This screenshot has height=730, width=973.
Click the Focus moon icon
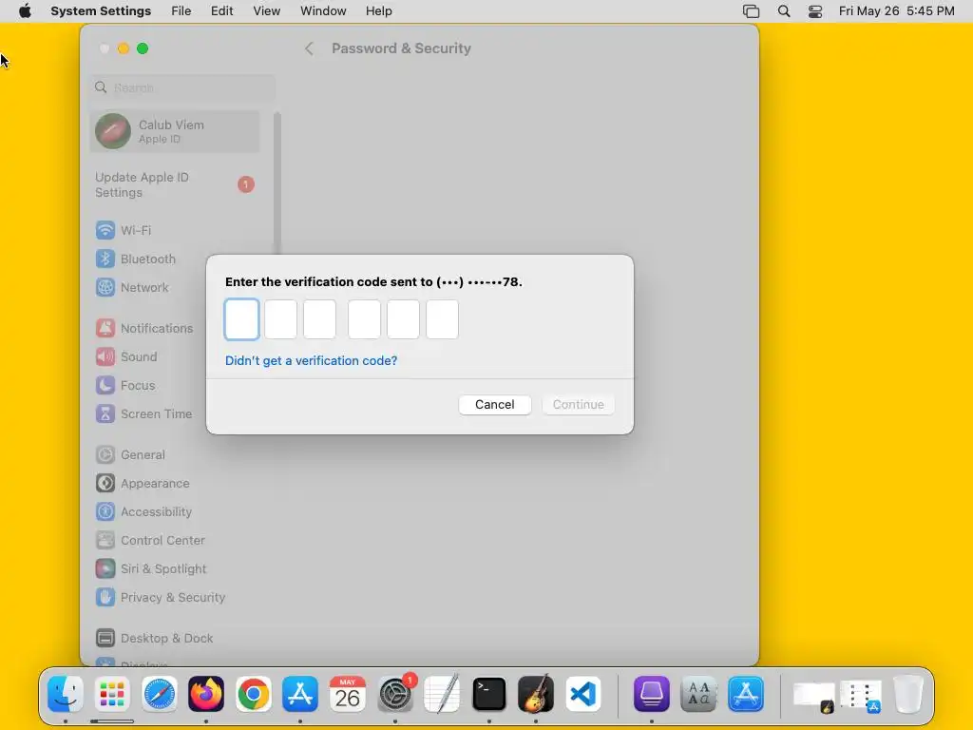click(x=105, y=386)
